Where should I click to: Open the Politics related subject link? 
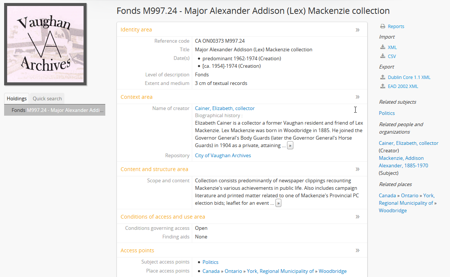pyautogui.click(x=387, y=113)
